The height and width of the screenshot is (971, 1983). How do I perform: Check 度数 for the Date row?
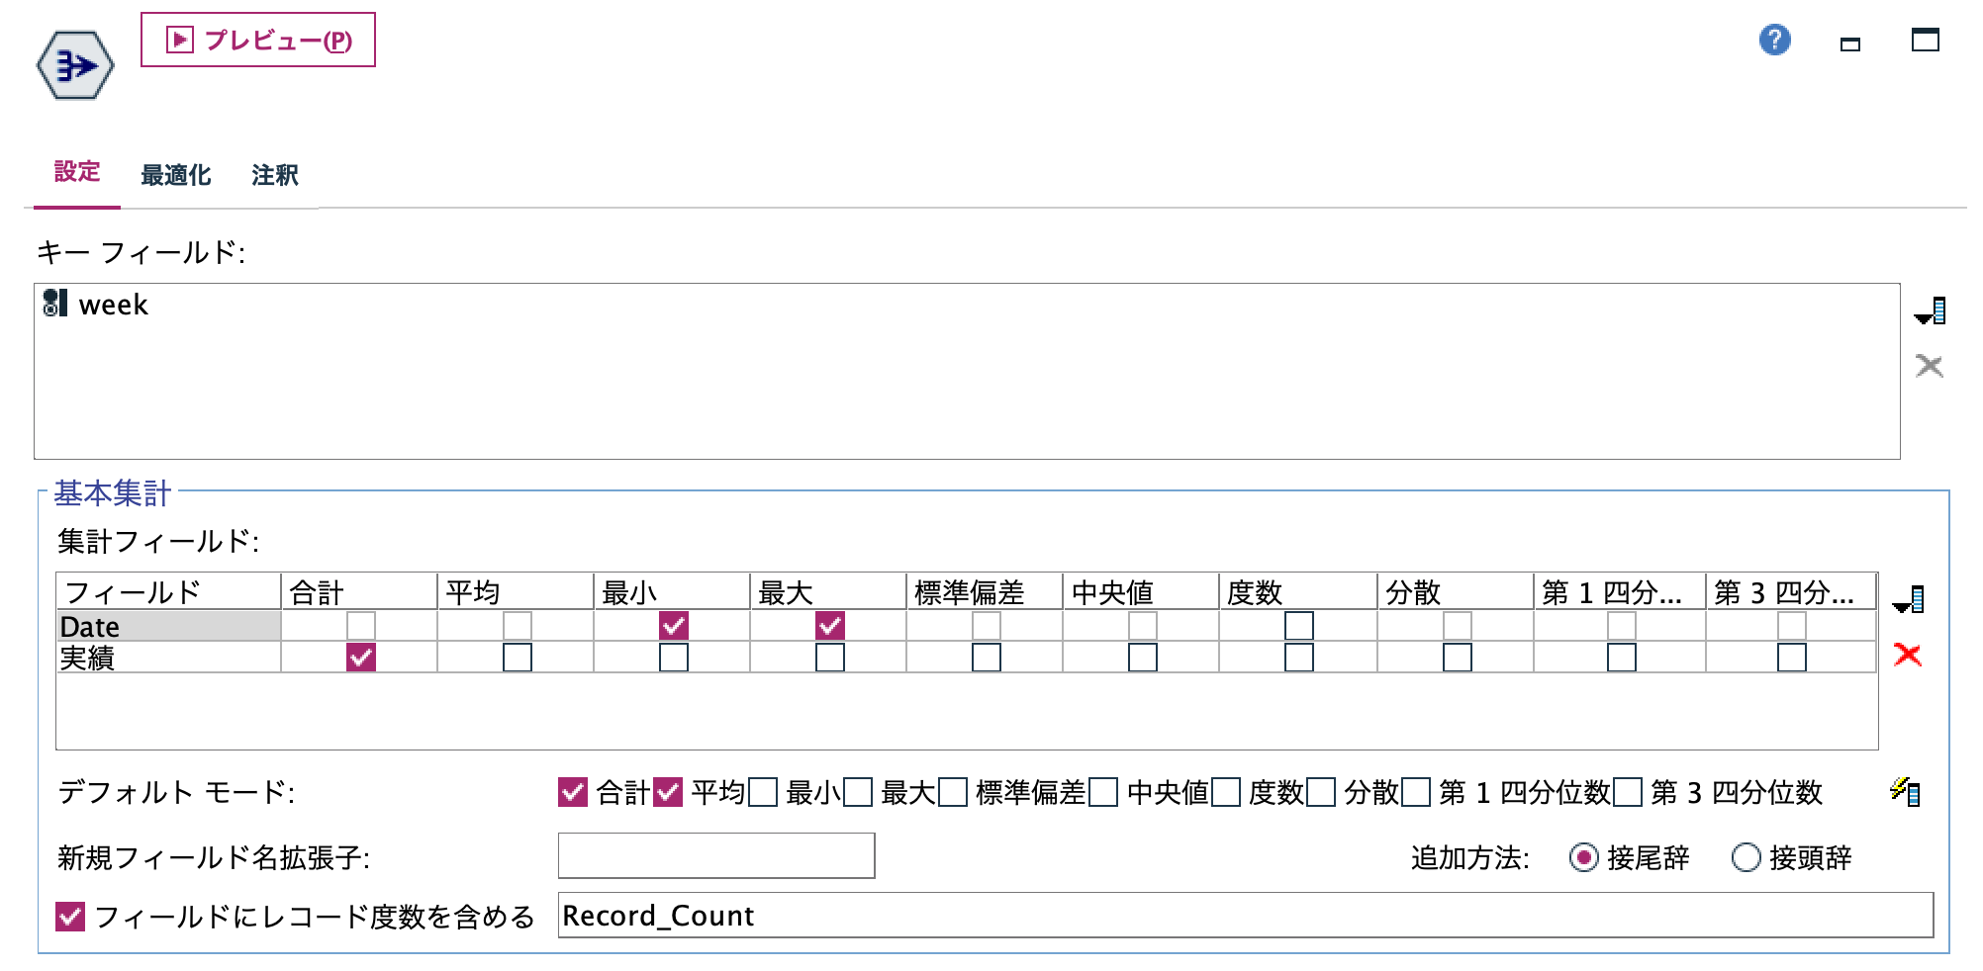coord(1299,626)
